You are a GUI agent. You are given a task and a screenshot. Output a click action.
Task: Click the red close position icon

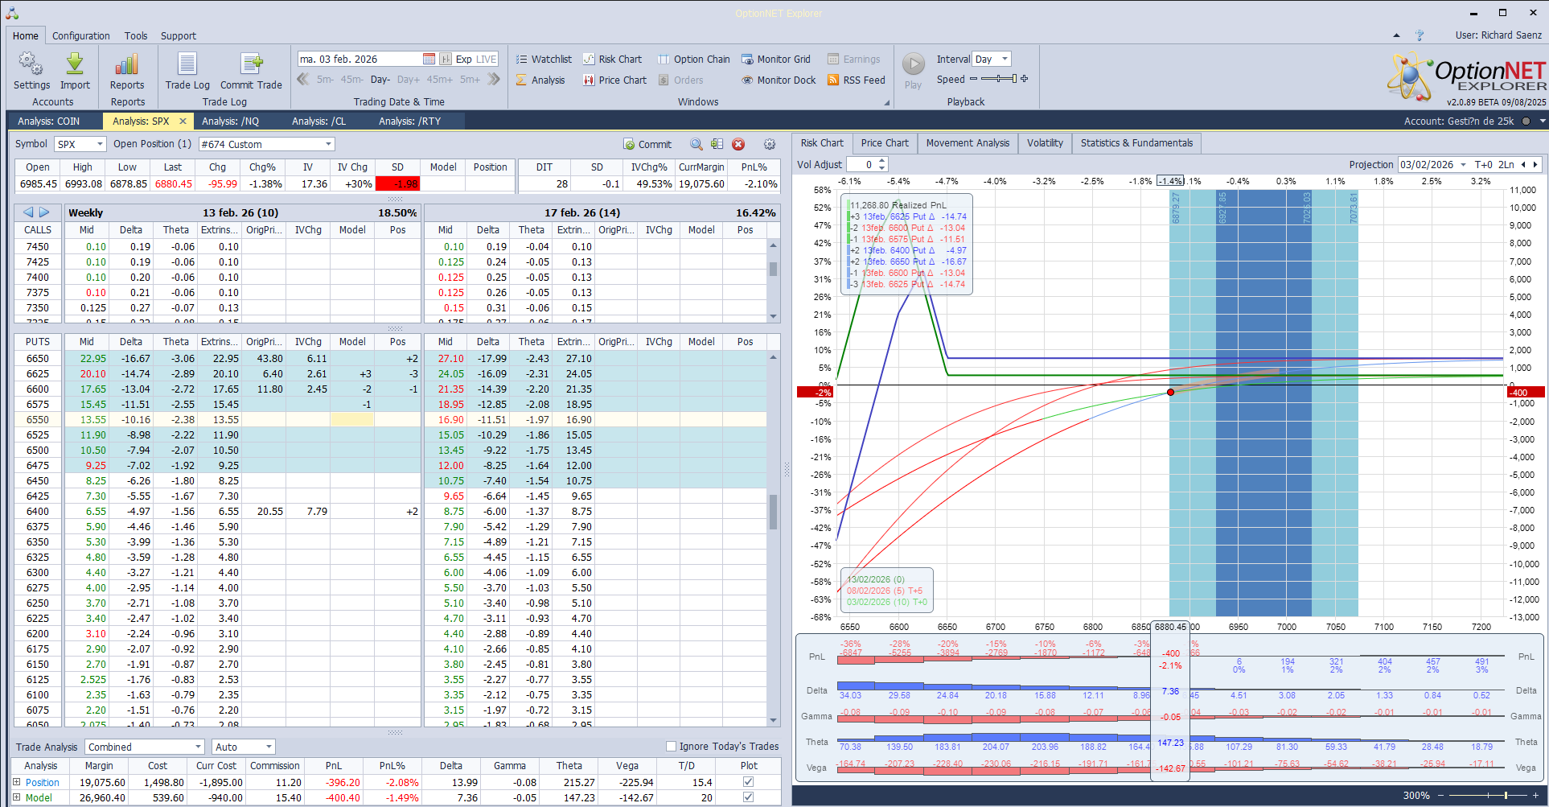pos(738,144)
